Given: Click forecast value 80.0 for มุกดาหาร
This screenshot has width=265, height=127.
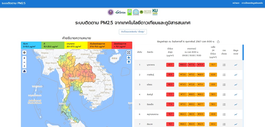Looking at the screenshot, I should (183, 65).
